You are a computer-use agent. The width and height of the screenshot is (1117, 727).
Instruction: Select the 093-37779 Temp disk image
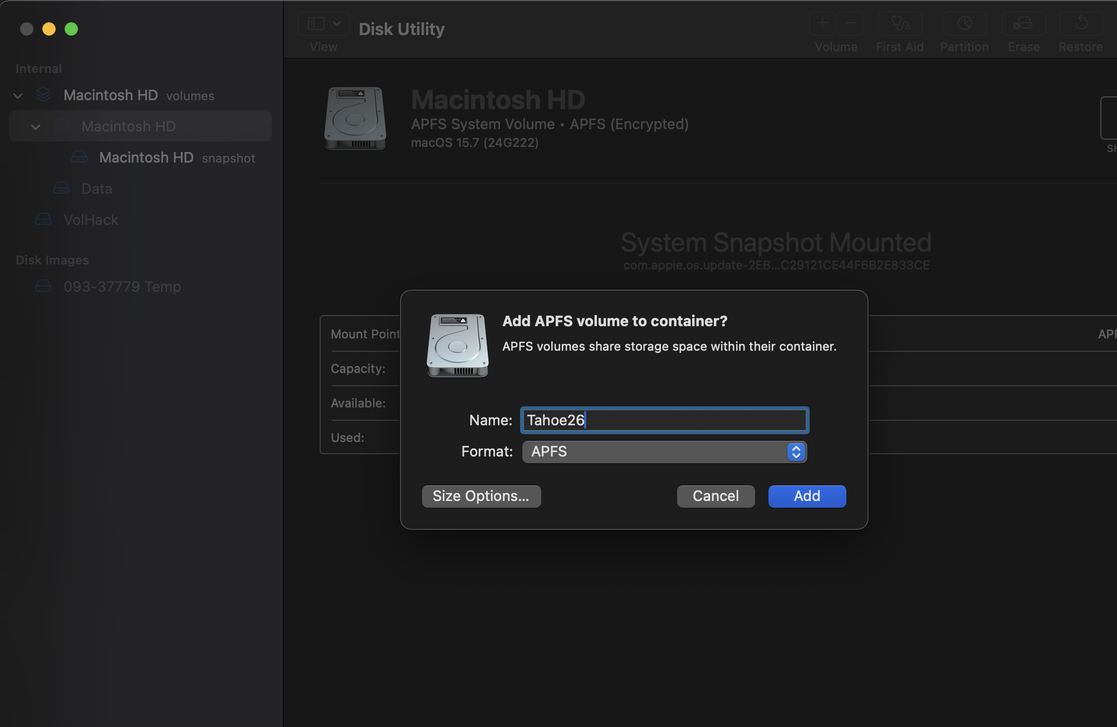(x=122, y=287)
